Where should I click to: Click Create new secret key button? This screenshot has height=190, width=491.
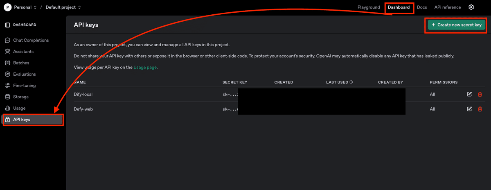(x=456, y=25)
